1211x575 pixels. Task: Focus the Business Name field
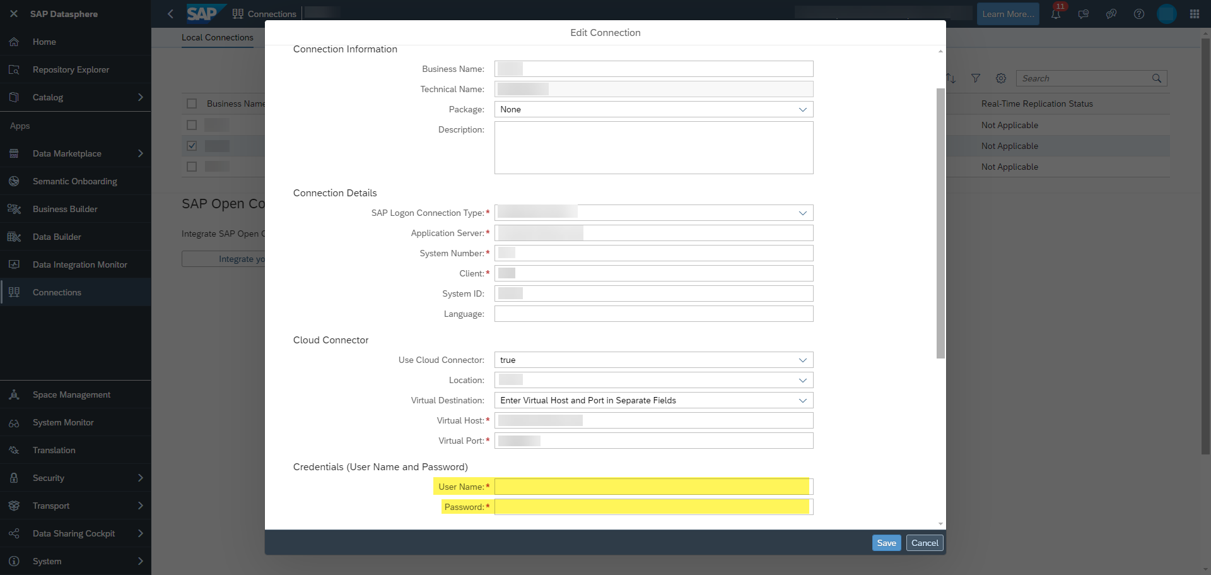654,69
